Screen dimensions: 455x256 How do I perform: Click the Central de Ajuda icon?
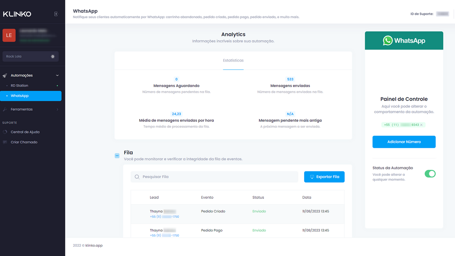5,132
